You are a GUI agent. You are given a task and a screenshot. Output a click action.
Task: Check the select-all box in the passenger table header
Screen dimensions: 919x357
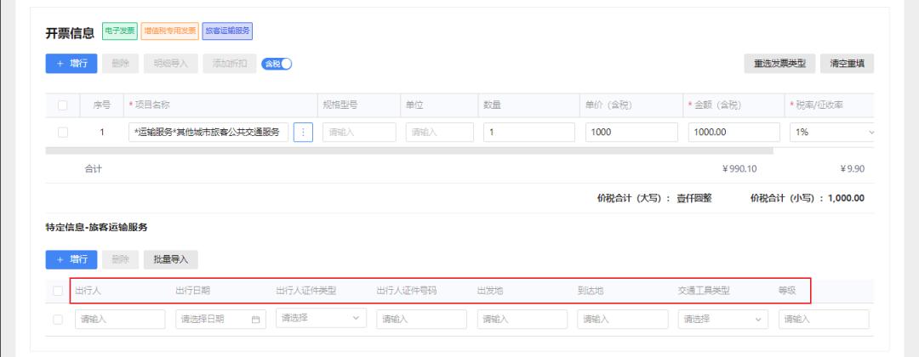(x=58, y=291)
